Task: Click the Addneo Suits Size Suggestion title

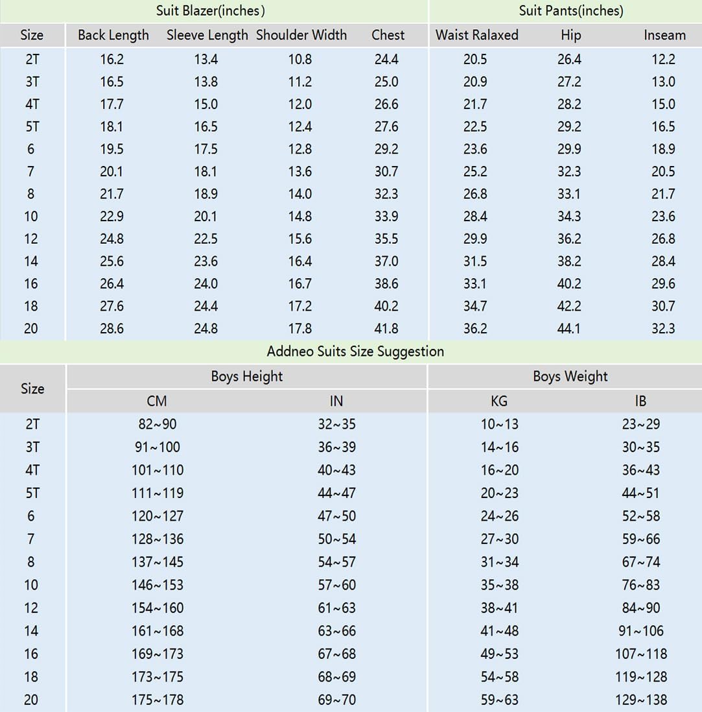Action: coord(355,351)
